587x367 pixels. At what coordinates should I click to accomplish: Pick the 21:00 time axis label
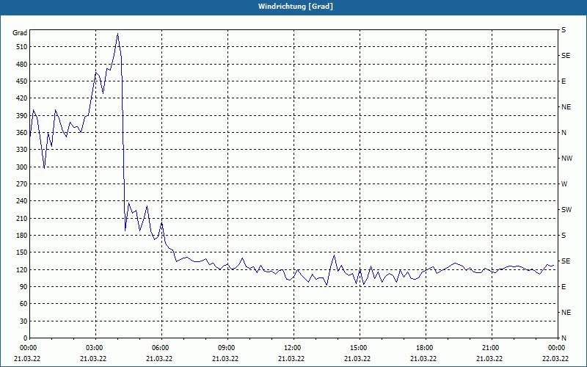491,348
